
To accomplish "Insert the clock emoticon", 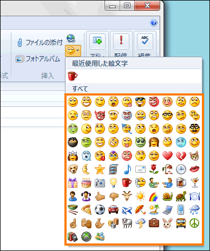I will [181, 169].
